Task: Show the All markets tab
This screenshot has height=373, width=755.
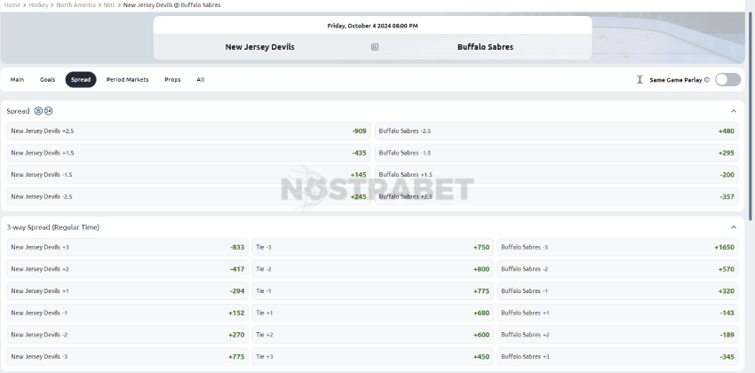Action: [x=201, y=79]
